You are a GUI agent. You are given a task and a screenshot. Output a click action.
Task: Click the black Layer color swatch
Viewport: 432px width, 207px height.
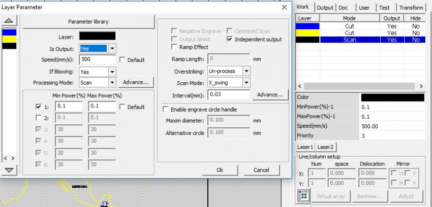point(97,36)
